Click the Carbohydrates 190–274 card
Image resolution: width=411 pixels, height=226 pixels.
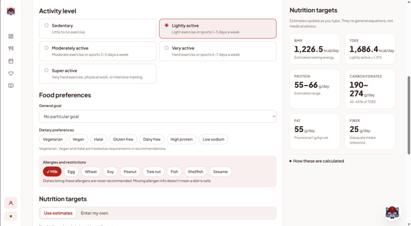370,89
